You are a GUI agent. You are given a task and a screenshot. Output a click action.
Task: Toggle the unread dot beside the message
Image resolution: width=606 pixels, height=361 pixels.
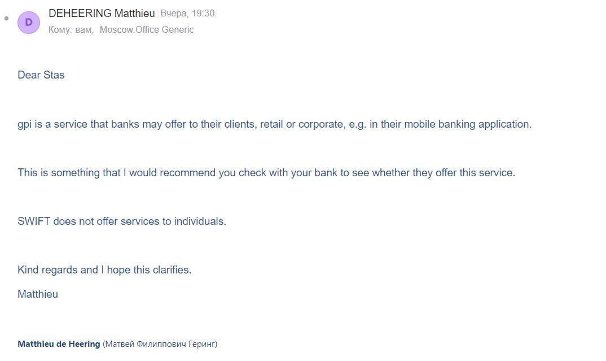click(x=7, y=19)
